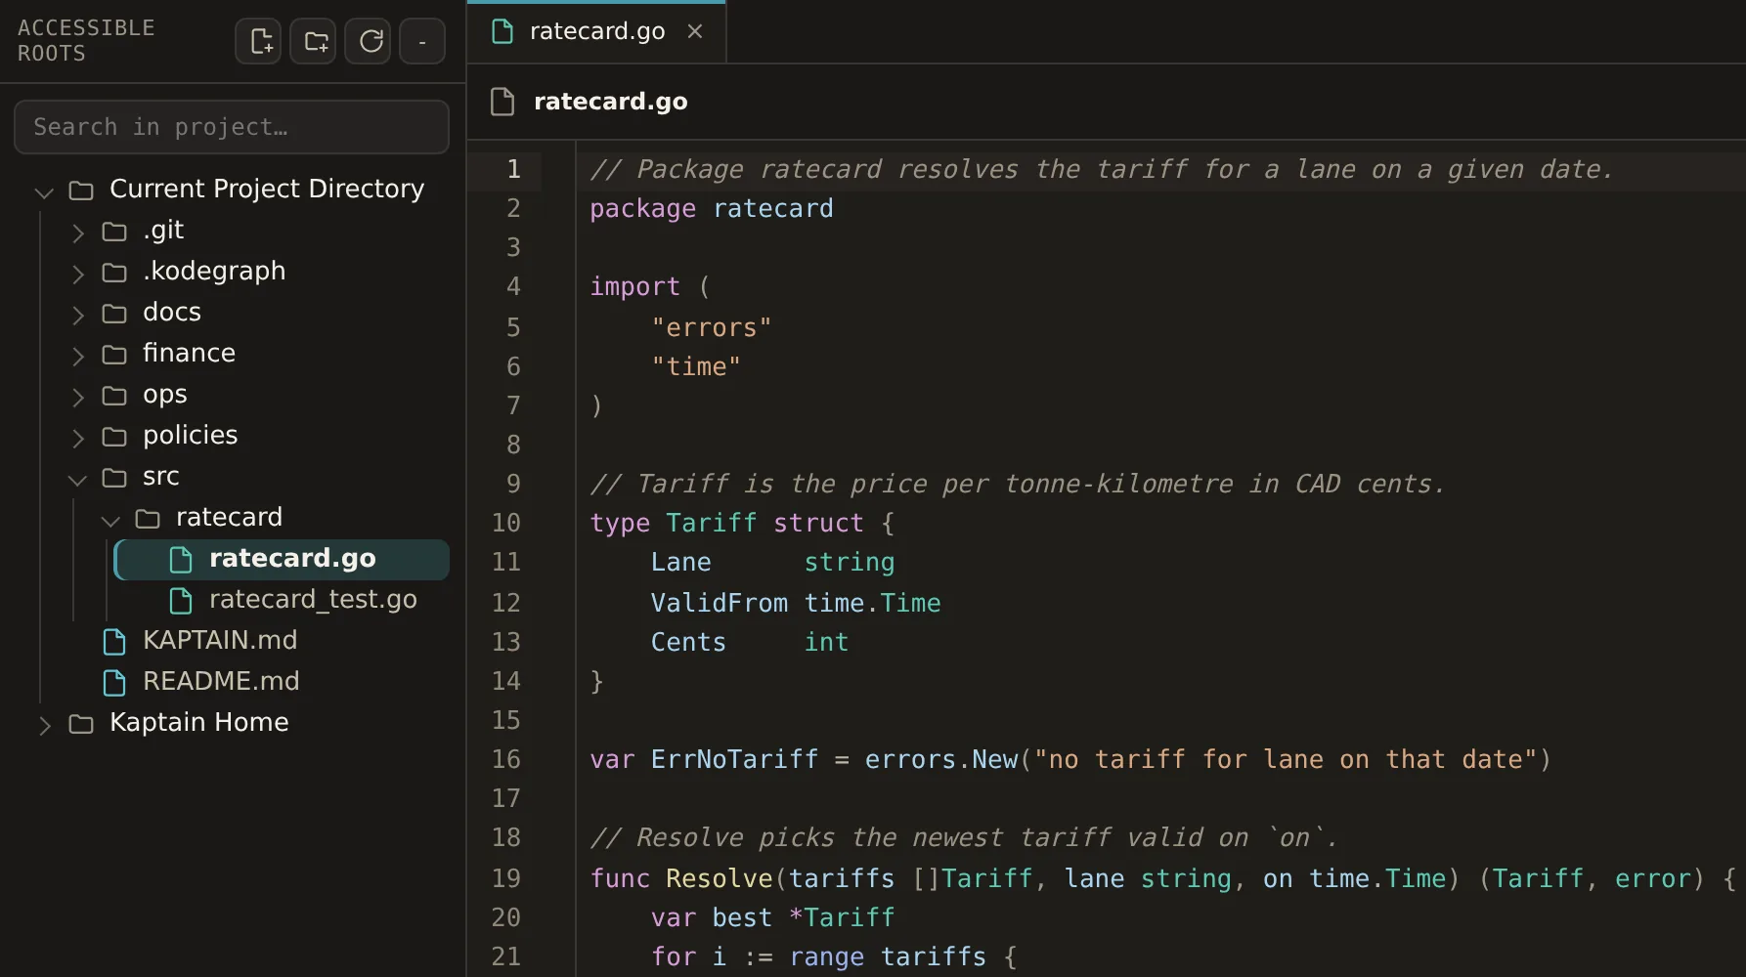Click Resolve function name on line 19

tap(720, 878)
